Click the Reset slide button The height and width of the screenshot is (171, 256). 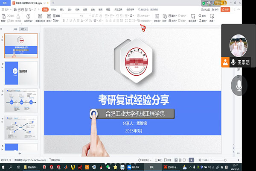(56, 16)
